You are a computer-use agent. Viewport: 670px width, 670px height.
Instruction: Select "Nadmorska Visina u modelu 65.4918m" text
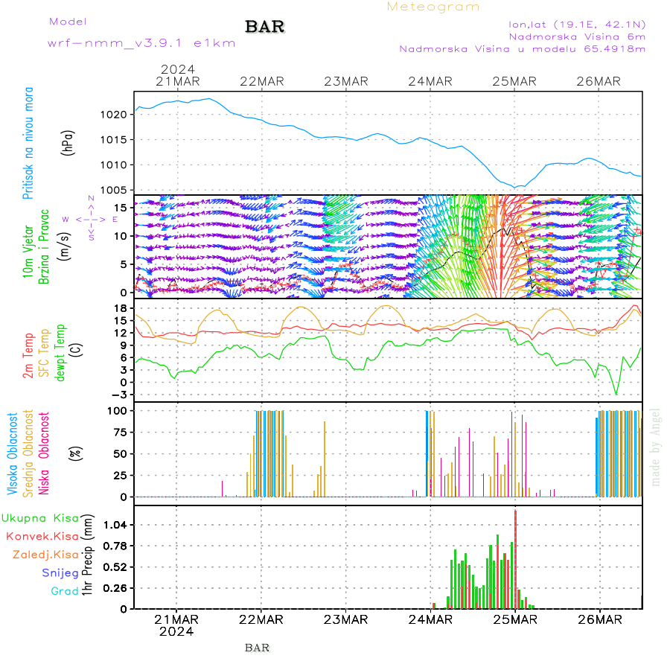coord(522,49)
